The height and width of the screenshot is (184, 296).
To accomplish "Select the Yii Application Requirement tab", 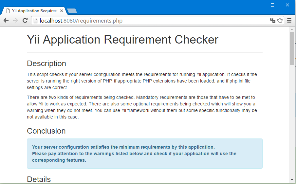I will 33,11.
